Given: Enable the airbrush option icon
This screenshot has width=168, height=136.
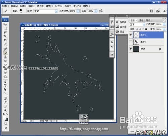Looking at the screenshot, I should pos(101,11).
